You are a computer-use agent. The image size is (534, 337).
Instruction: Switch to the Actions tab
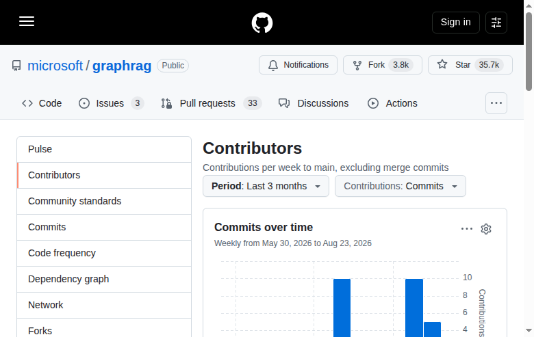tap(392, 103)
